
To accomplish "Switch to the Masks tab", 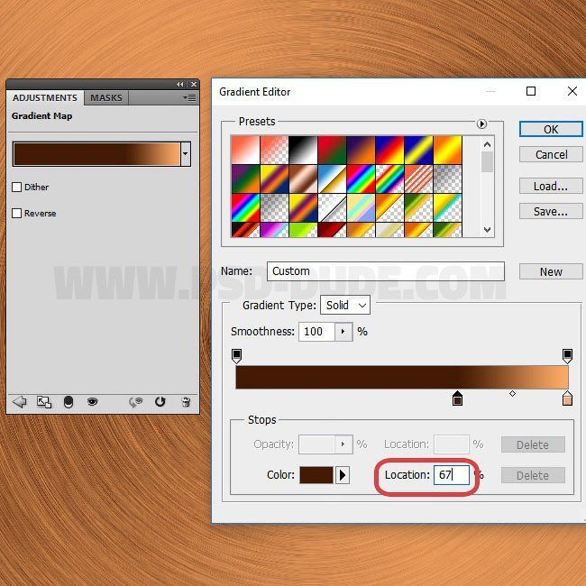I will 106,98.
